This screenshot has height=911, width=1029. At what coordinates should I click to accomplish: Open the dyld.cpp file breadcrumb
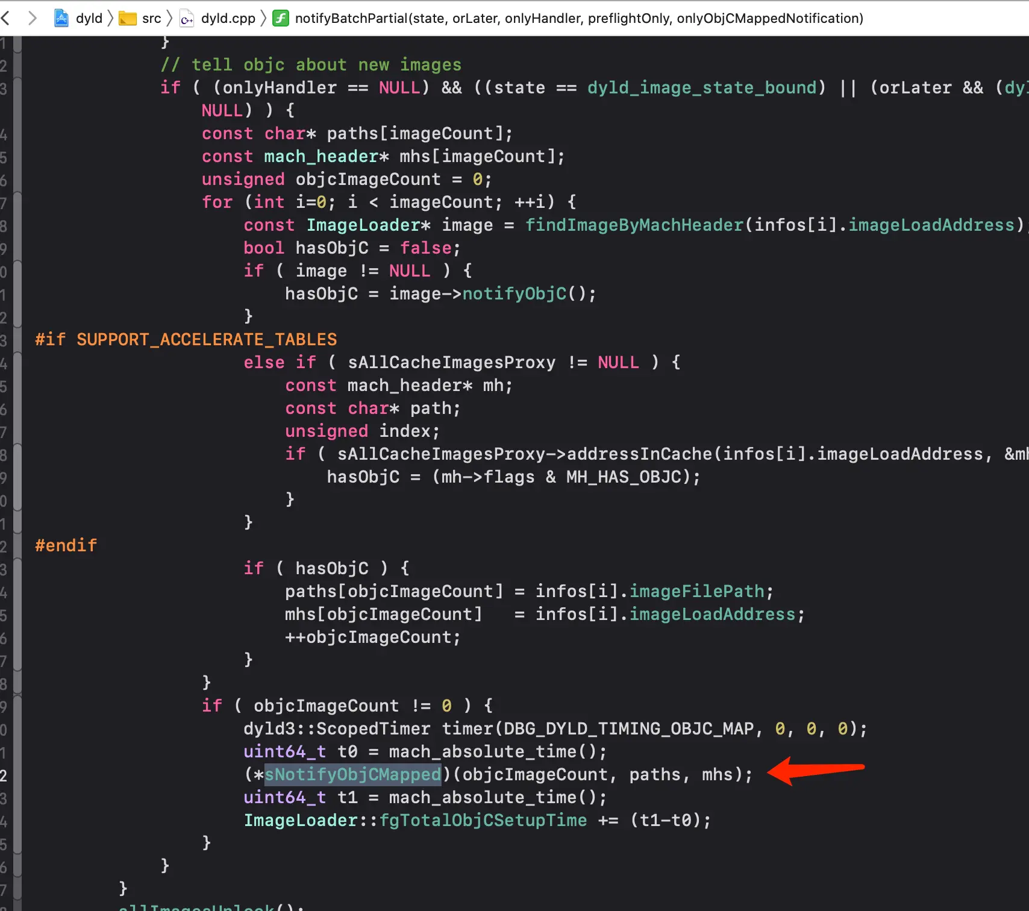tap(228, 18)
